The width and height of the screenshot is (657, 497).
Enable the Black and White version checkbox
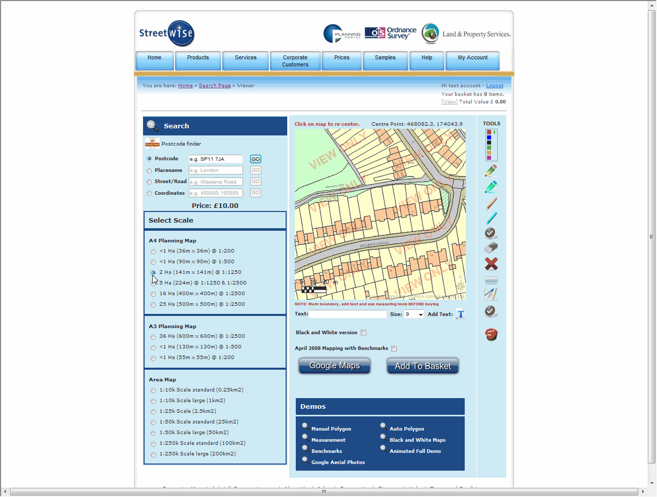364,333
